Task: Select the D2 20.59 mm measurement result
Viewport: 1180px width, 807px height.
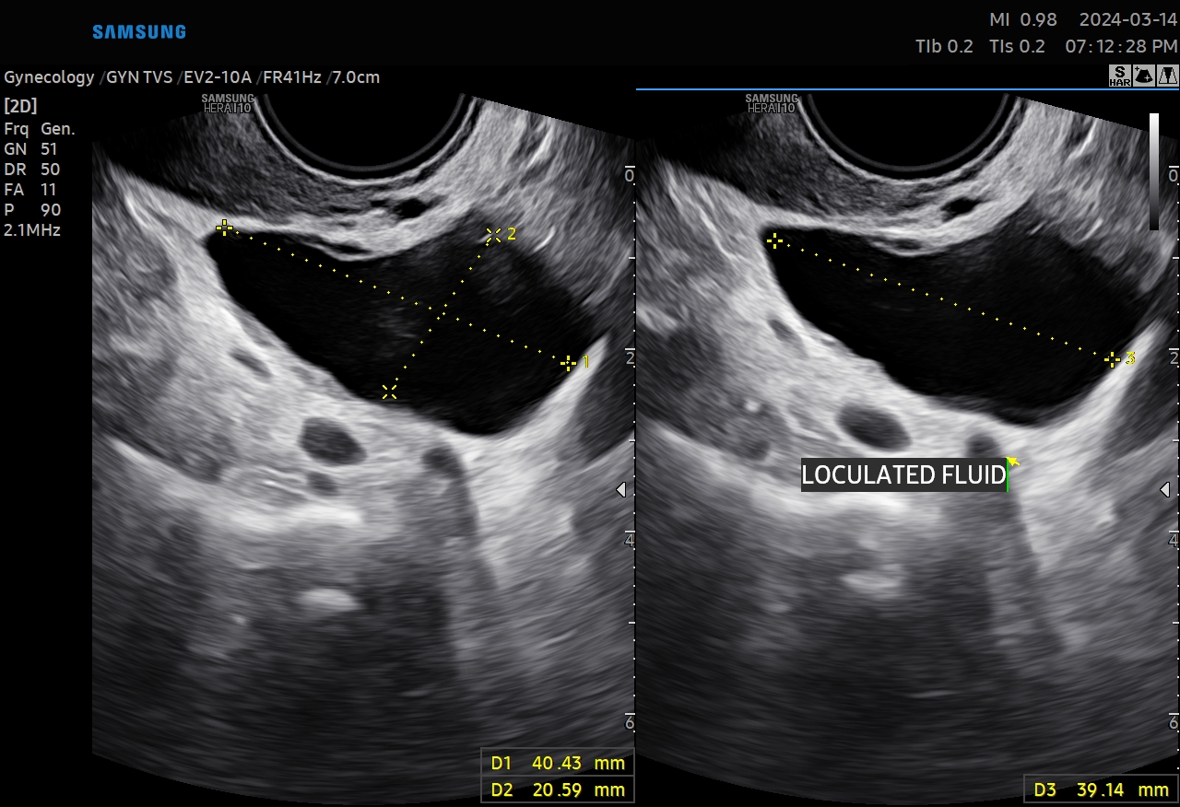Action: (x=558, y=789)
